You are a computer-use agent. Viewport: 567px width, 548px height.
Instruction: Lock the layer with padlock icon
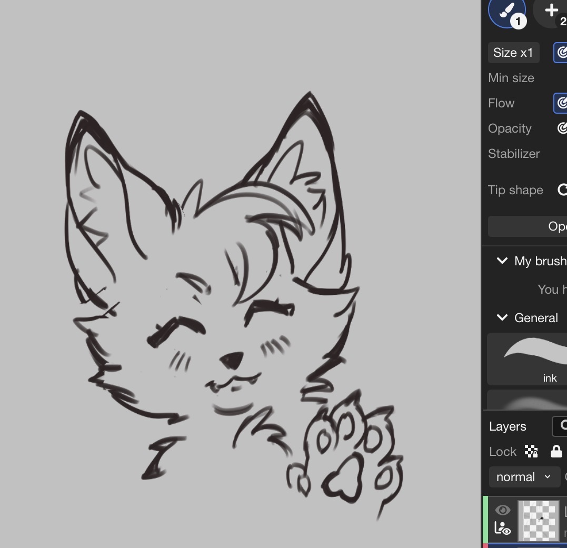click(556, 452)
